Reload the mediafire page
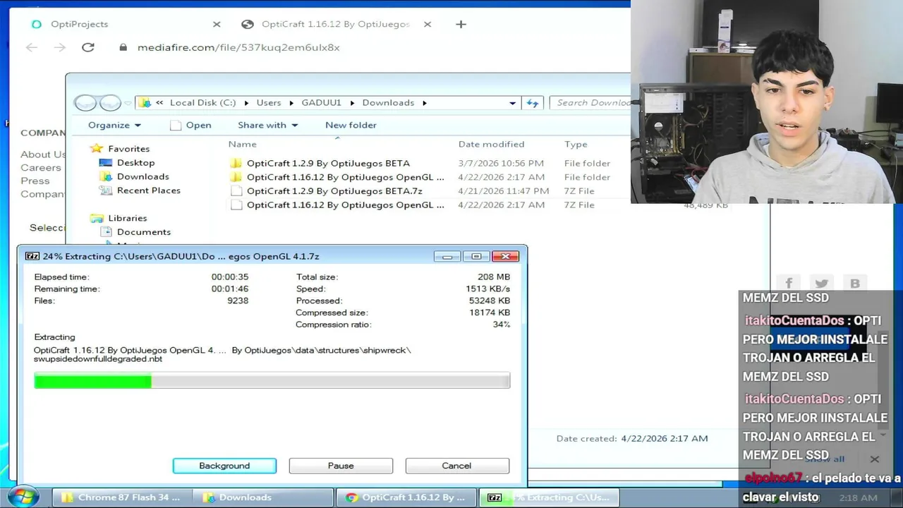Image resolution: width=903 pixels, height=508 pixels. click(87, 47)
